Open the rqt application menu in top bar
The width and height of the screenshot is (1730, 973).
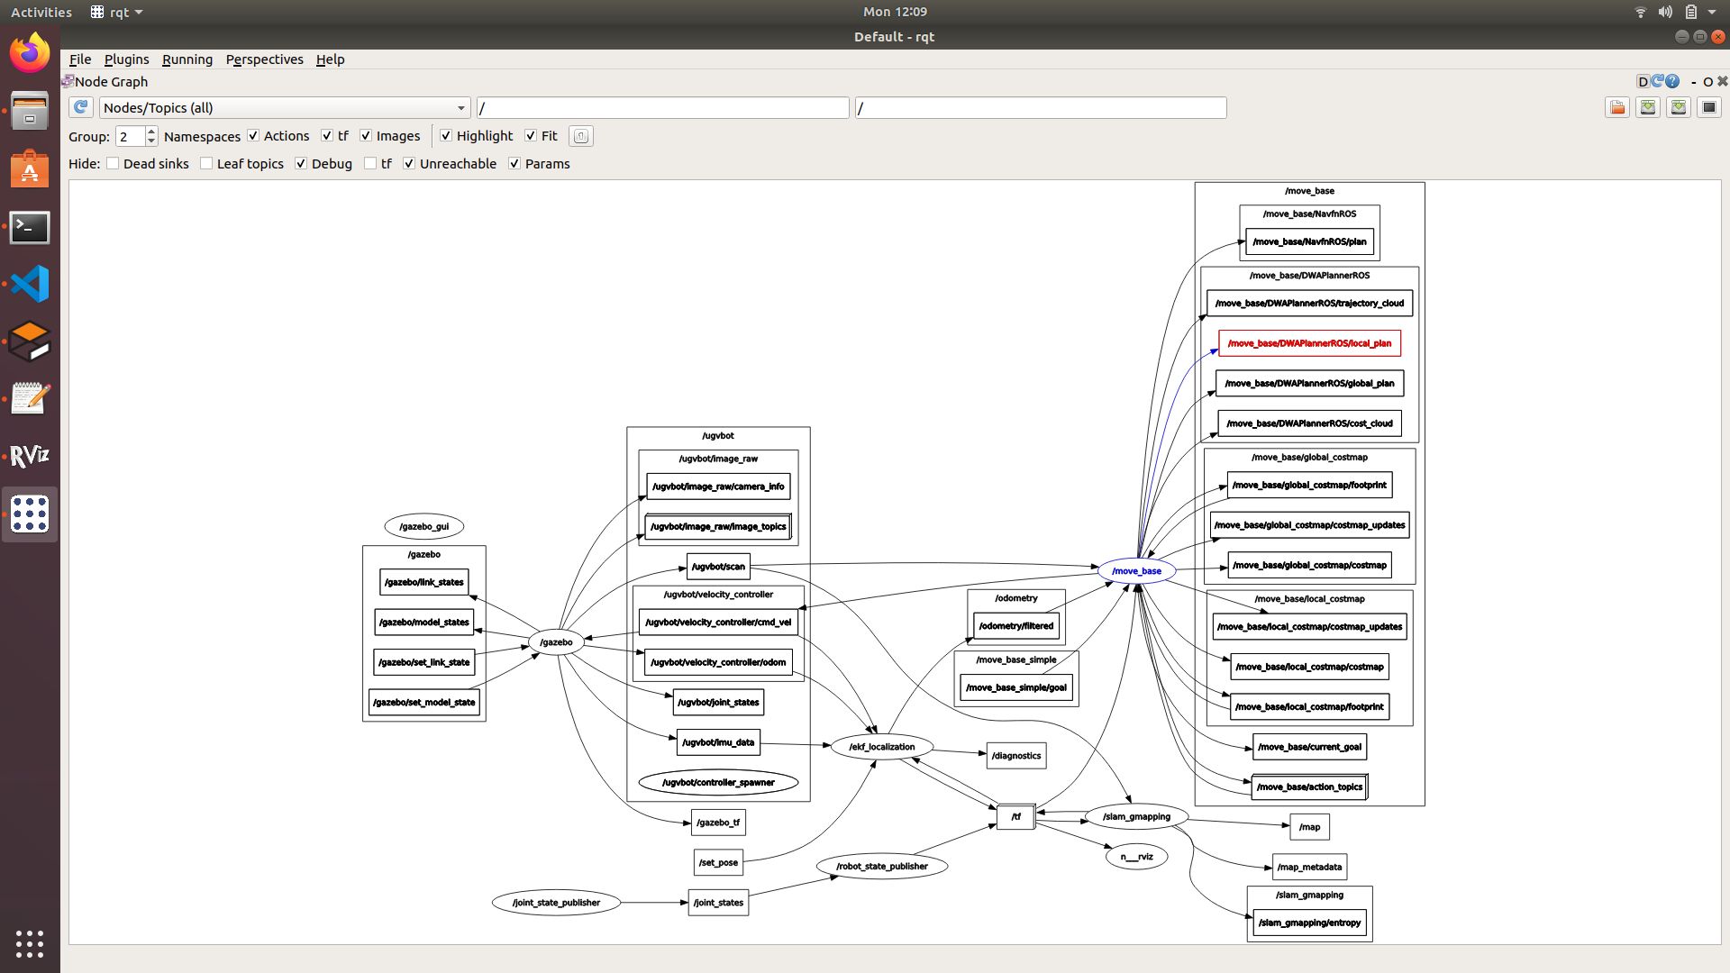pos(118,12)
